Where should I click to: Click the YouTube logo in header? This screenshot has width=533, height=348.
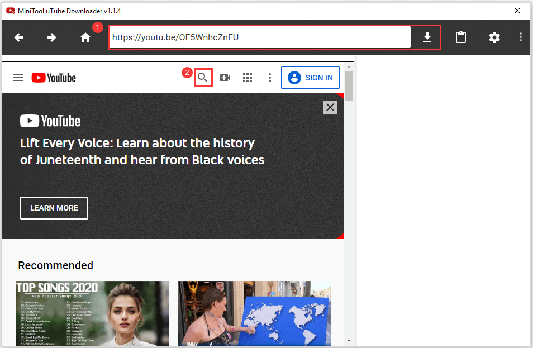click(54, 78)
